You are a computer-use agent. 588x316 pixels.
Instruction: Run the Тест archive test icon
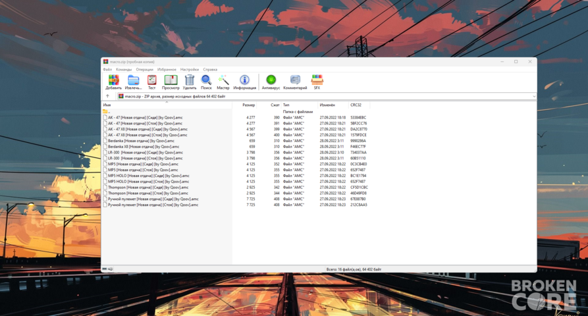(x=151, y=80)
